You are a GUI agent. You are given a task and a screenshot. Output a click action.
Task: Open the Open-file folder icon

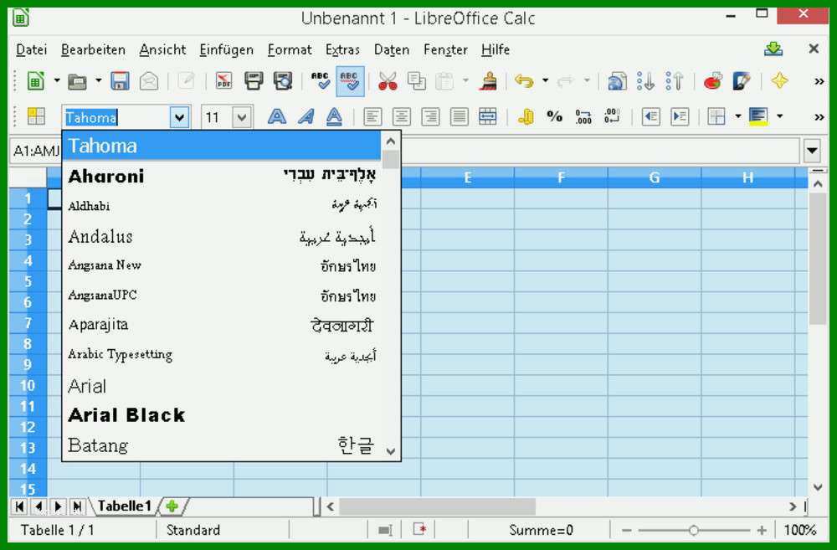coord(77,81)
